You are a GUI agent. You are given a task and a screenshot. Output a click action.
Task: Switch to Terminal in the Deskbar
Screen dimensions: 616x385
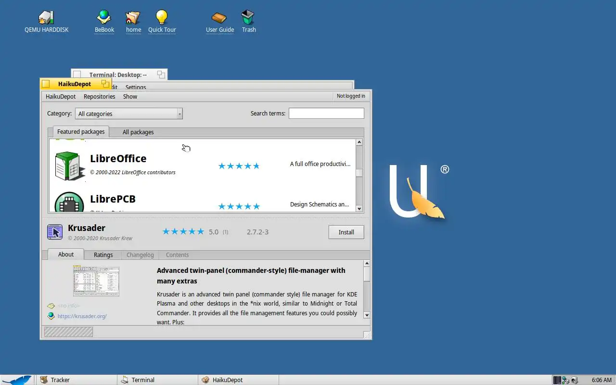click(x=158, y=380)
